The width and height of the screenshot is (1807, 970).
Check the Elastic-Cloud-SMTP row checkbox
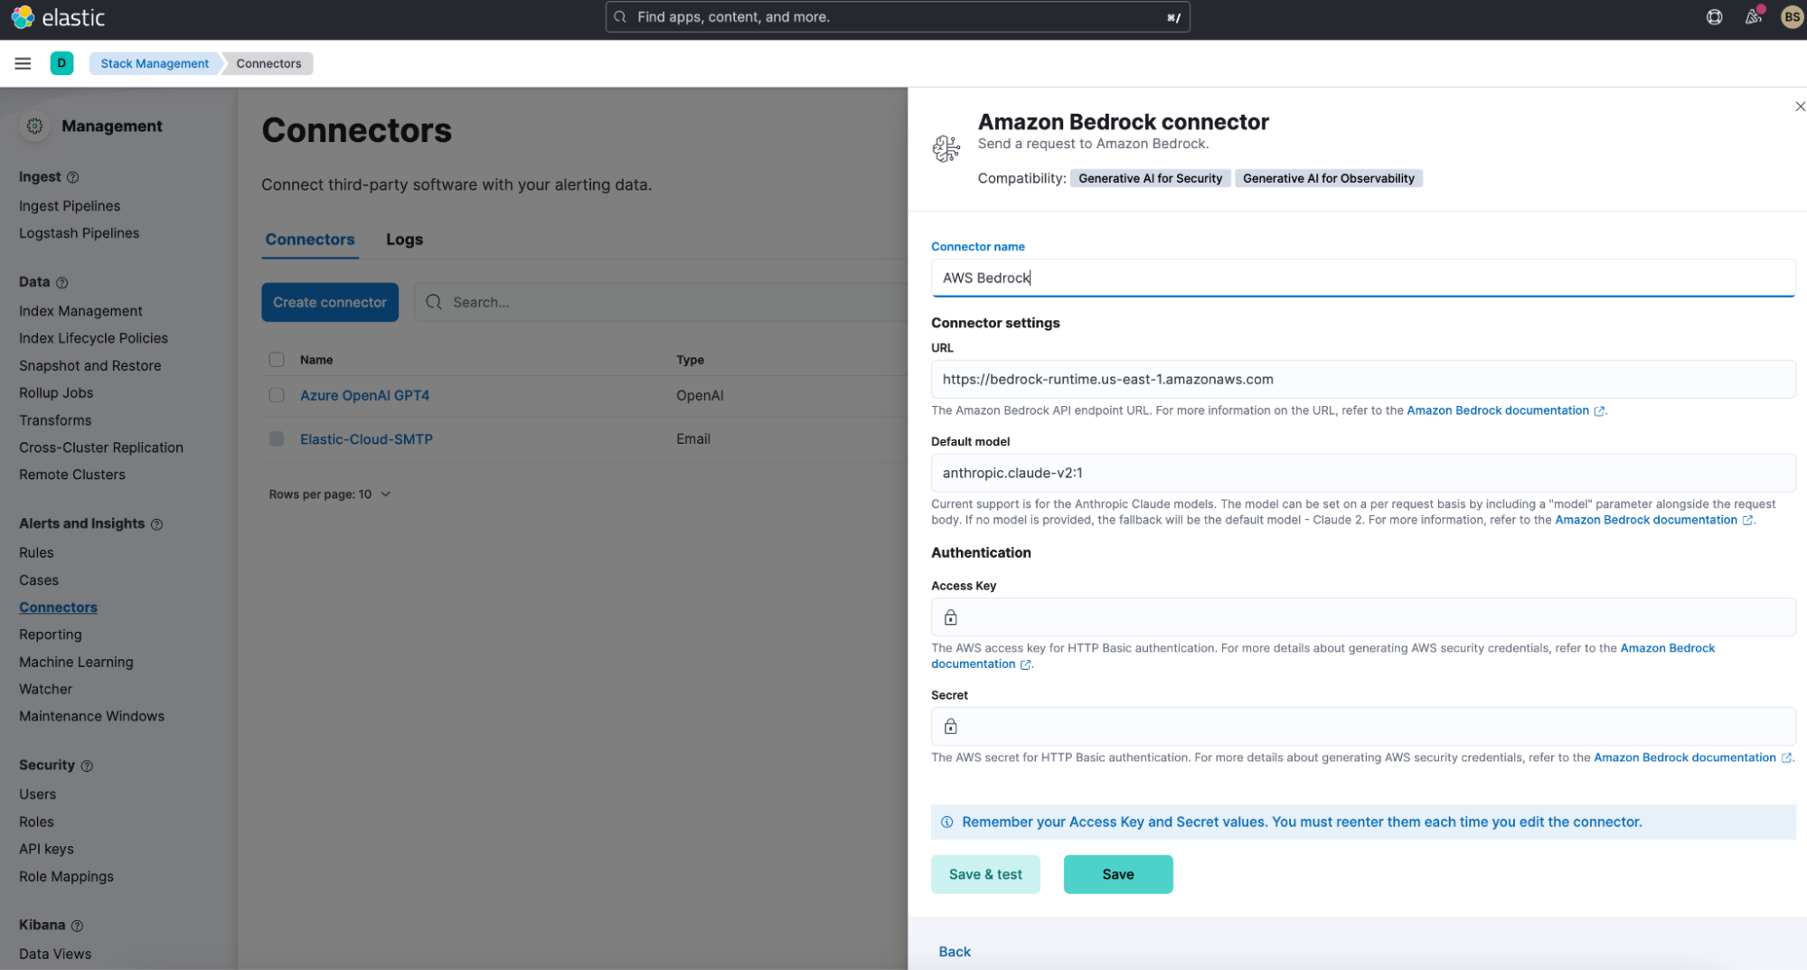pyautogui.click(x=276, y=438)
